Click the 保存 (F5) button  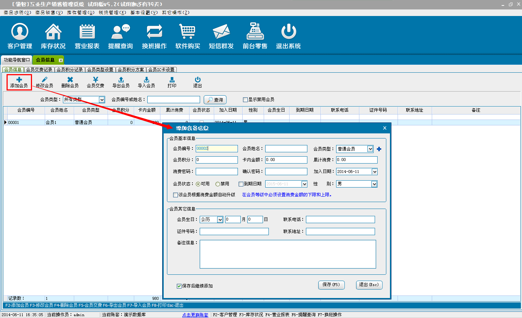(331, 285)
